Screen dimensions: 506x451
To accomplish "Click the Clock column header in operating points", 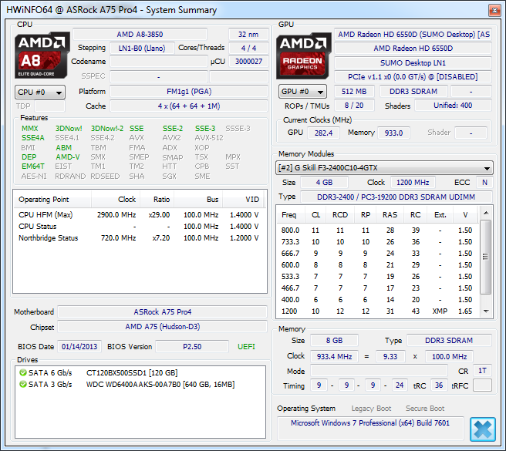I will [126, 199].
